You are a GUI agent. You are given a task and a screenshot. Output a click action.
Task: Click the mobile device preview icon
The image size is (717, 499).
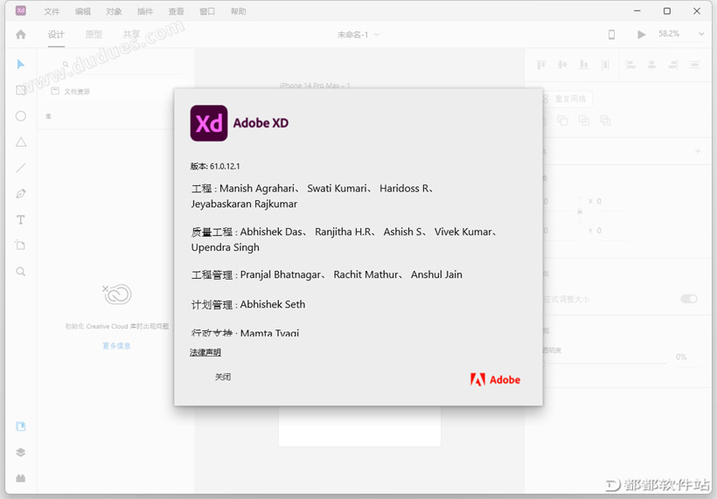point(611,34)
